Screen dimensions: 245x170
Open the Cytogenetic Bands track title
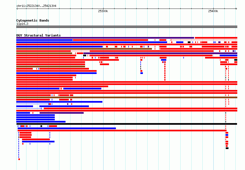tap(33, 20)
